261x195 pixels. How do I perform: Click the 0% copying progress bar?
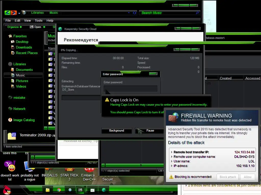[x=81, y=97]
